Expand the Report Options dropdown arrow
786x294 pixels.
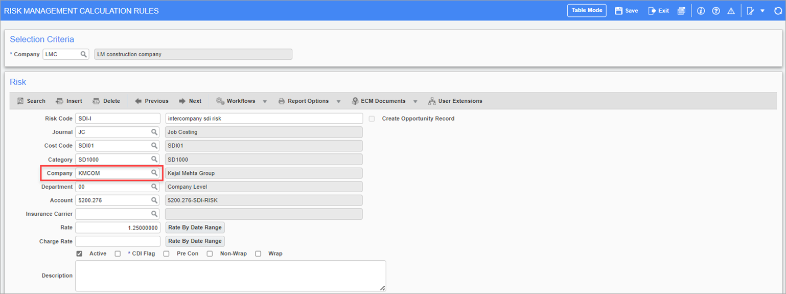point(338,101)
